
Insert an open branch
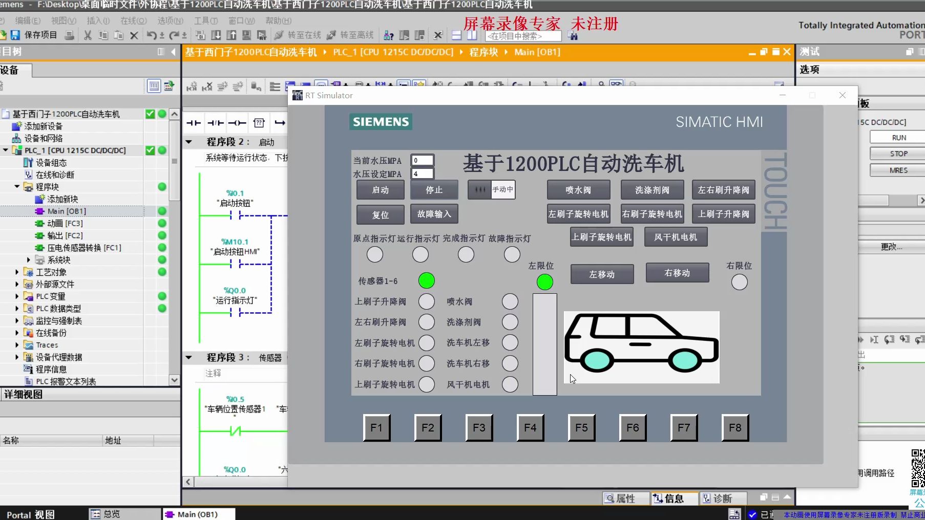point(280,123)
